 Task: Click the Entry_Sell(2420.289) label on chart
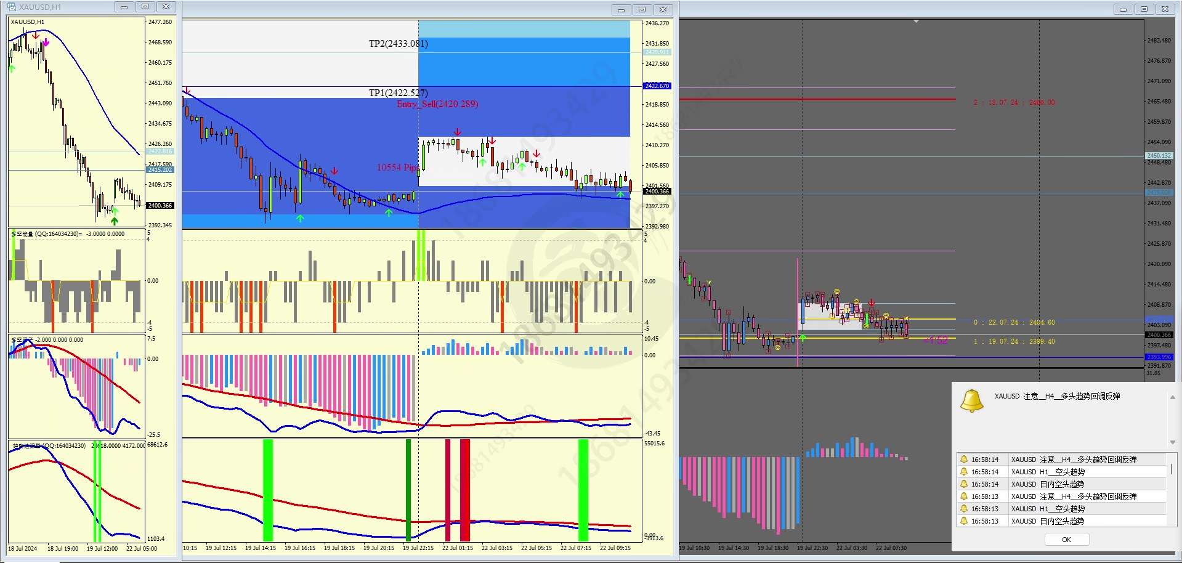tap(437, 104)
